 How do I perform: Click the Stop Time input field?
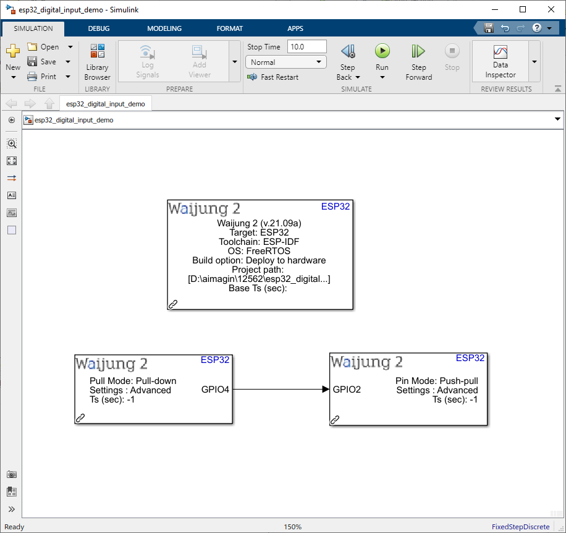click(306, 47)
